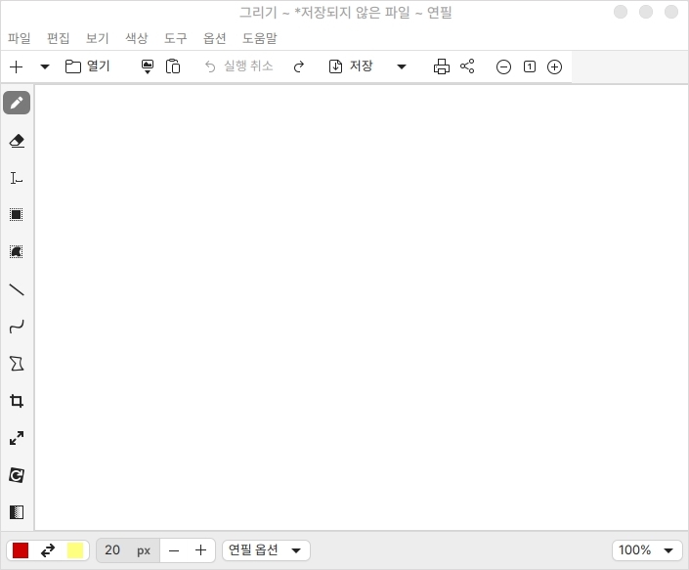Select the Eraser tool

pyautogui.click(x=17, y=141)
